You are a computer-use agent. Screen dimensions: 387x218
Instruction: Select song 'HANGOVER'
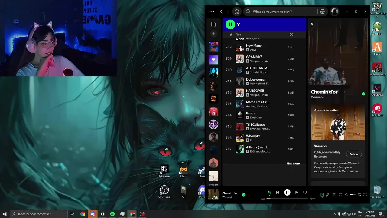click(x=265, y=93)
